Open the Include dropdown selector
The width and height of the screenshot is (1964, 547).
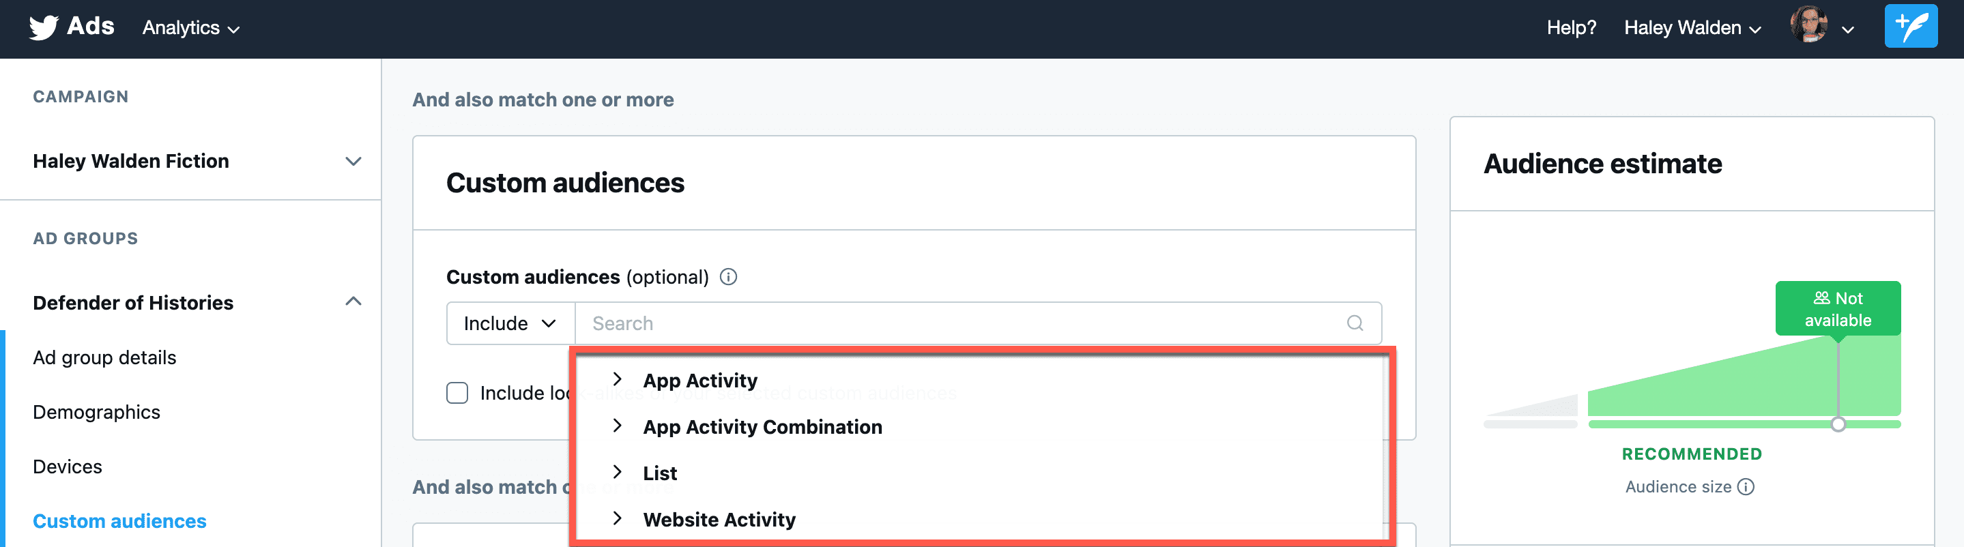point(509,323)
